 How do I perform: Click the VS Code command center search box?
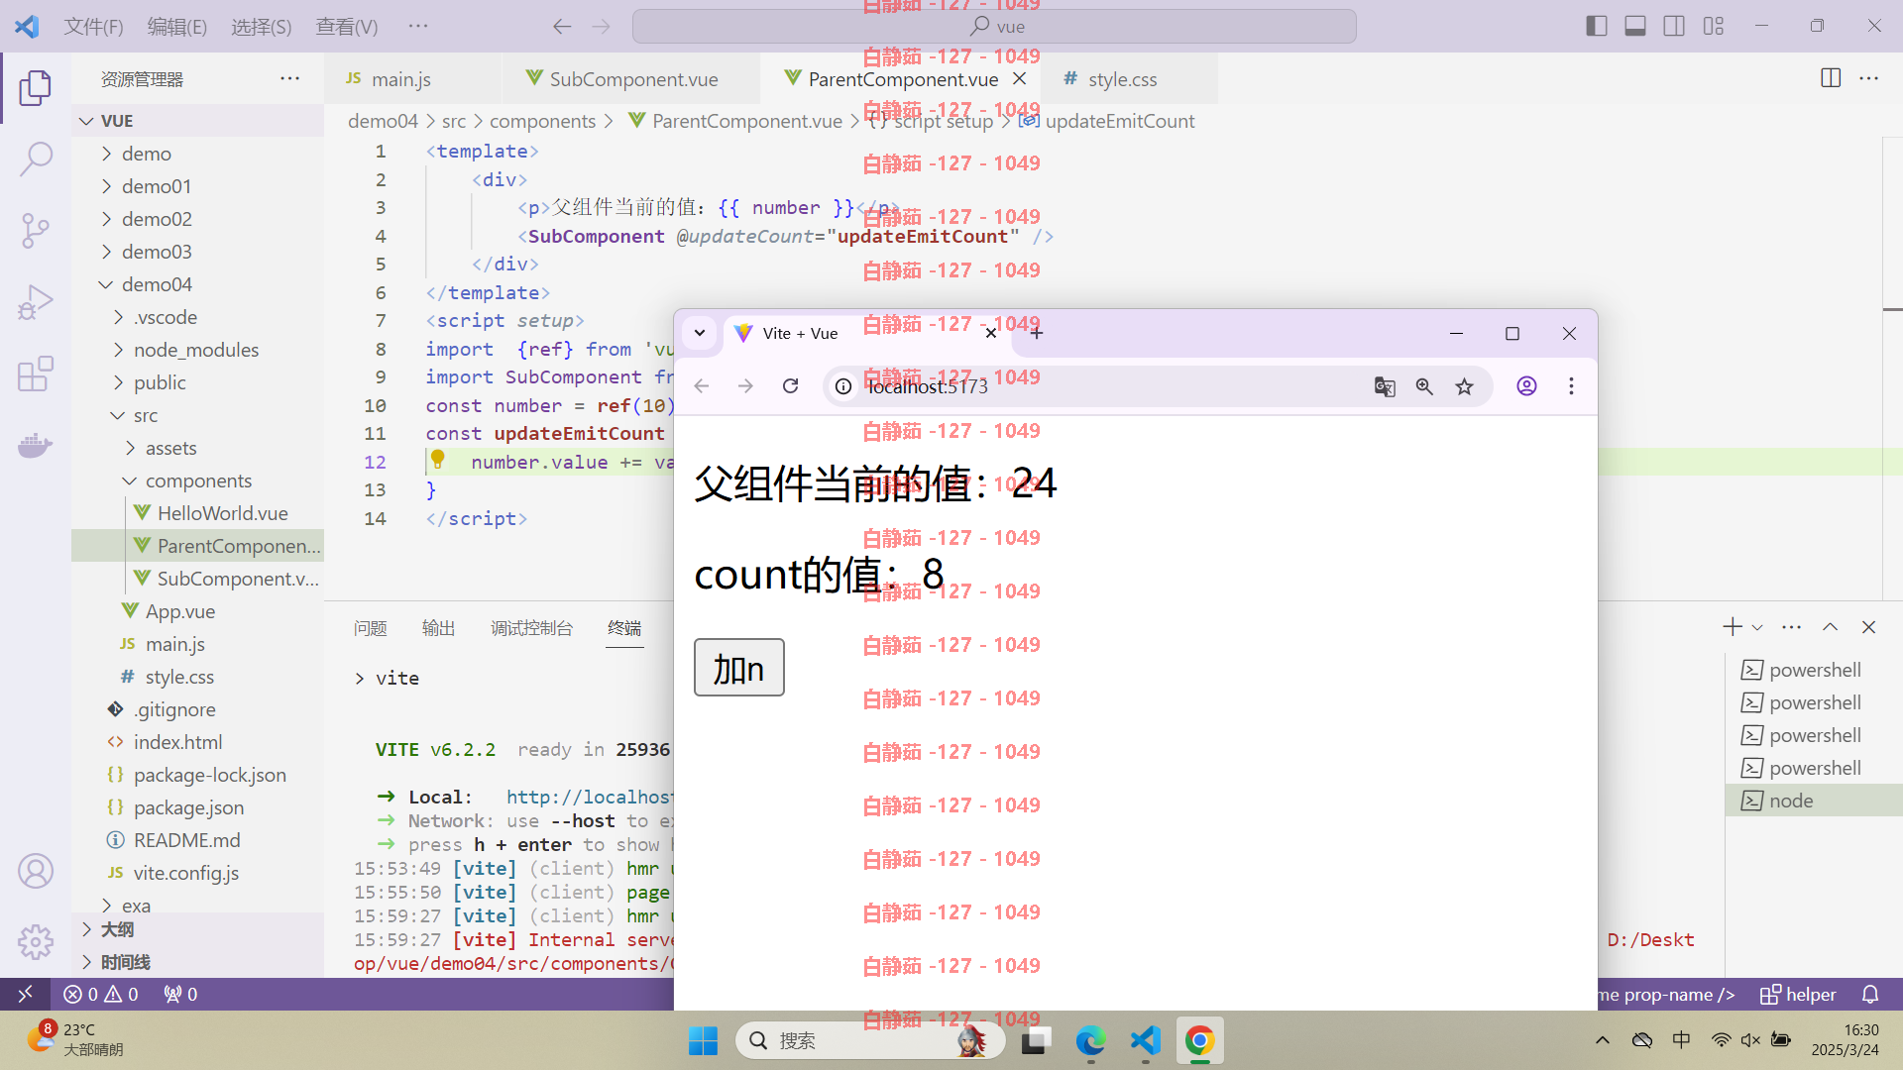[x=994, y=27]
